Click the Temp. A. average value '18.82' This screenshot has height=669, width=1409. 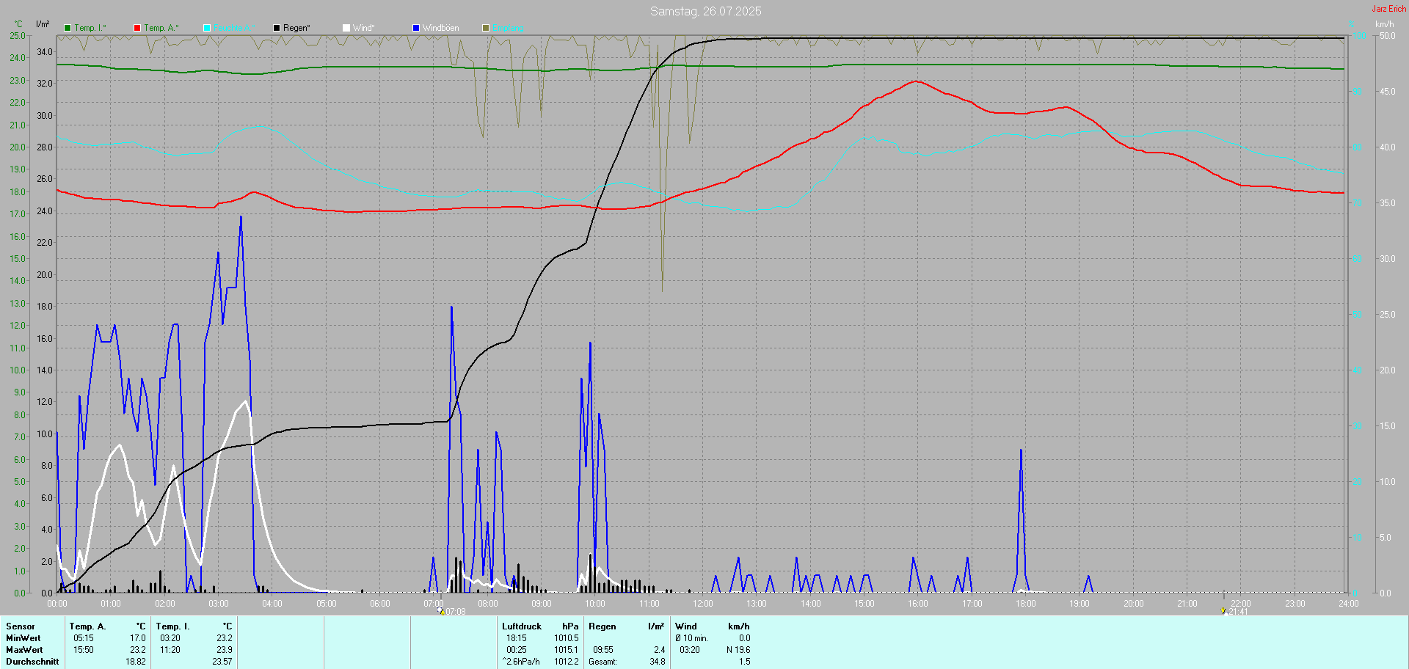tap(136, 662)
